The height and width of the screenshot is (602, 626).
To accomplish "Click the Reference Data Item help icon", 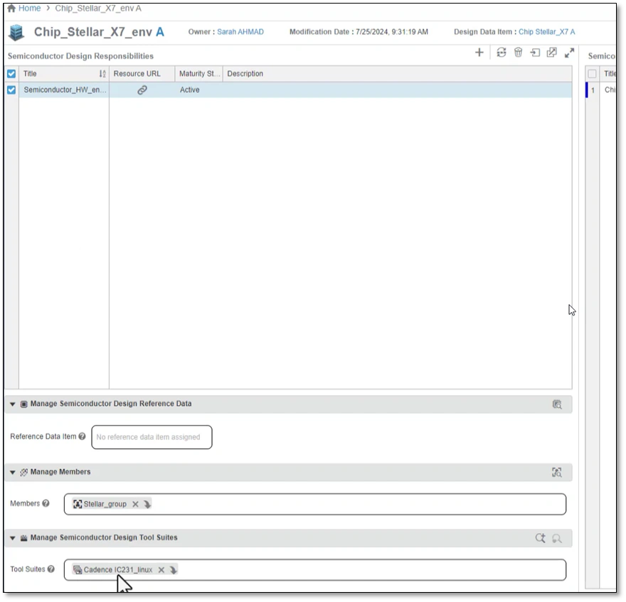I will tap(82, 436).
